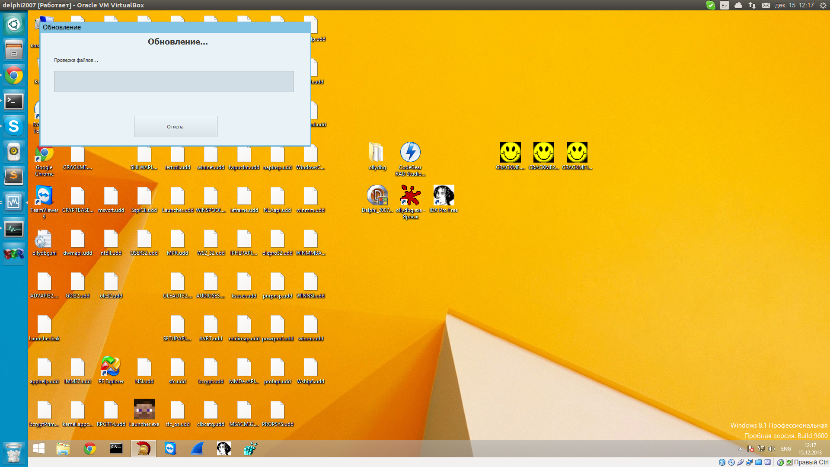
Task: Click the Отмена button in update dialog
Action: point(176,126)
